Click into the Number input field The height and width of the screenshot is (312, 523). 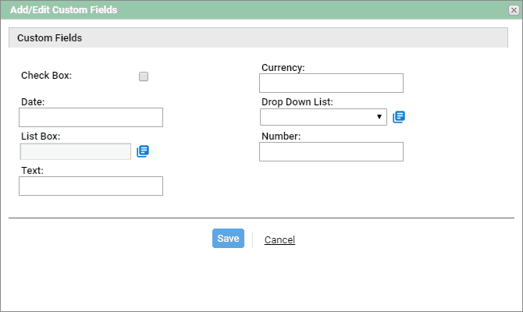coord(331,151)
